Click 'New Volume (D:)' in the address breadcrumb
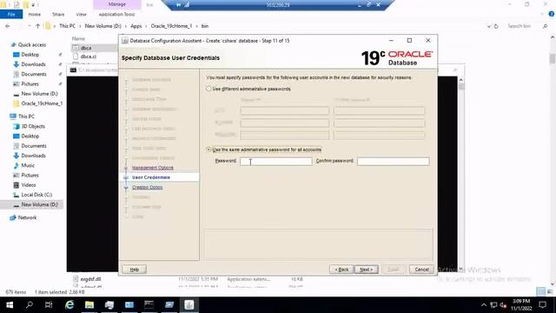This screenshot has width=556, height=313. (103, 26)
